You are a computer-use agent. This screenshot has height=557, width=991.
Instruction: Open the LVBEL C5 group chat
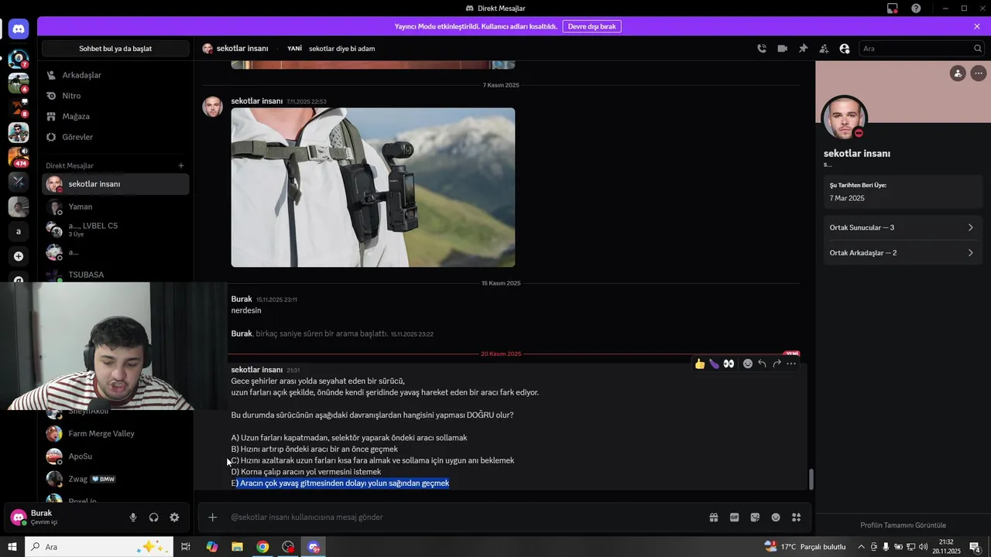click(x=115, y=229)
